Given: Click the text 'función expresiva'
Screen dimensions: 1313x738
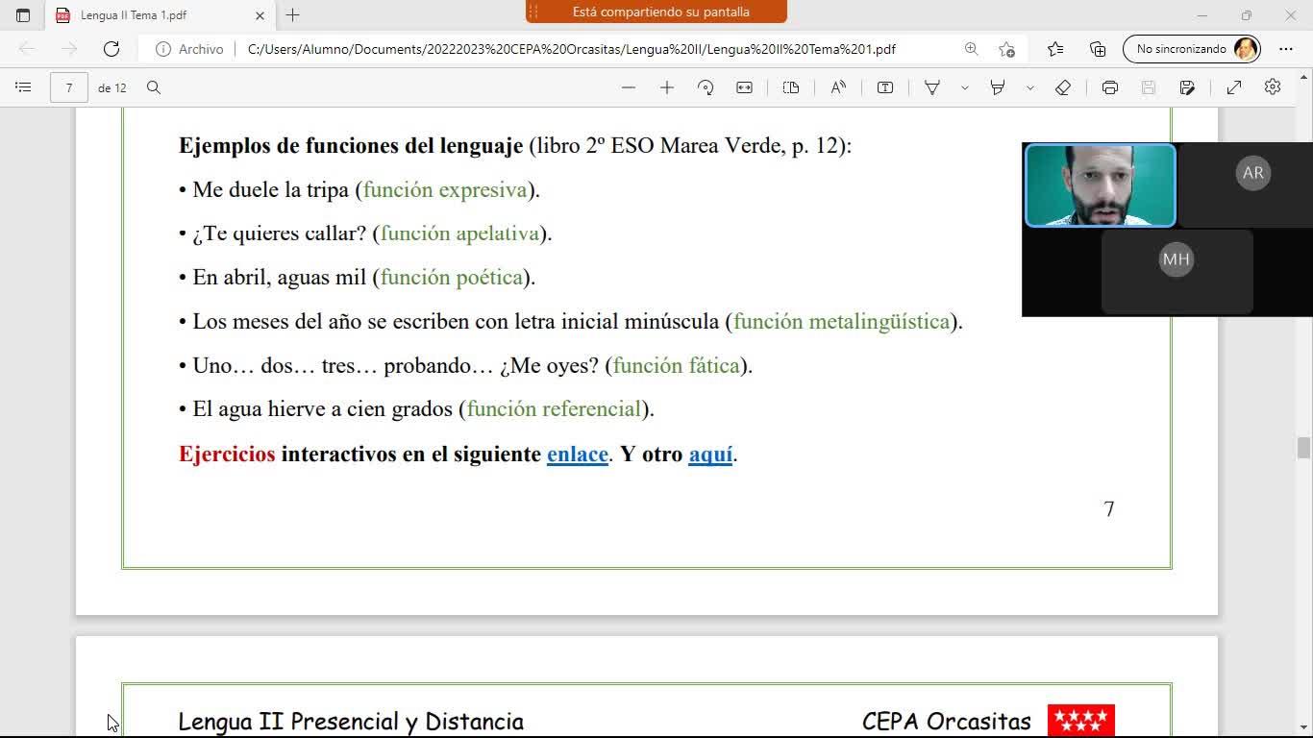Looking at the screenshot, I should coord(445,189).
